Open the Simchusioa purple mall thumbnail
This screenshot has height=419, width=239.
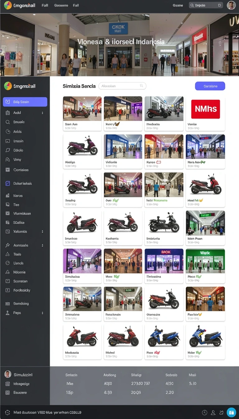82,261
